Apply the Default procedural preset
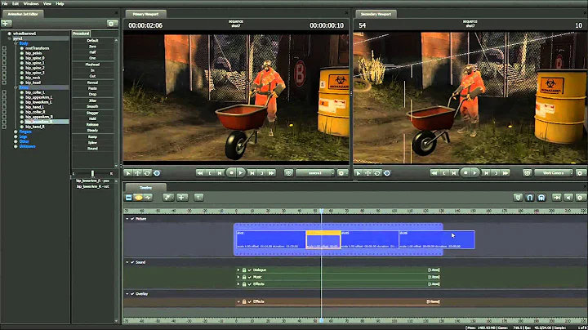 [x=92, y=41]
